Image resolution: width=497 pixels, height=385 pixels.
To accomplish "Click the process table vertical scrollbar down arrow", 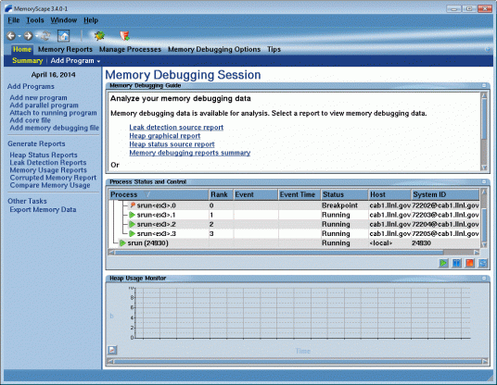I will click(x=484, y=245).
